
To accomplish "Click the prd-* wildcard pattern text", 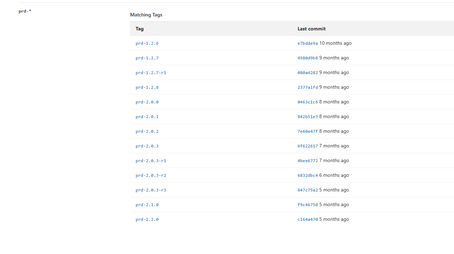I will tap(25, 11).
